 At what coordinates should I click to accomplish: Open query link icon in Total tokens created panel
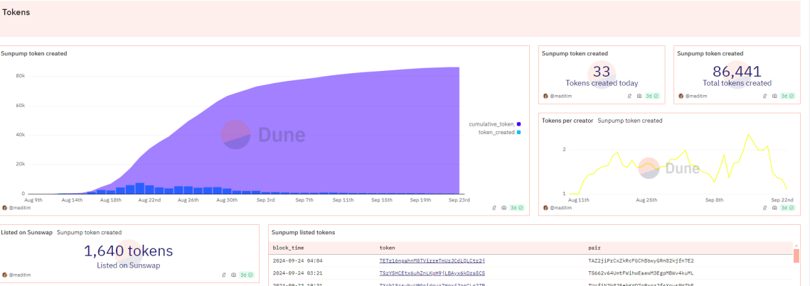coord(764,96)
